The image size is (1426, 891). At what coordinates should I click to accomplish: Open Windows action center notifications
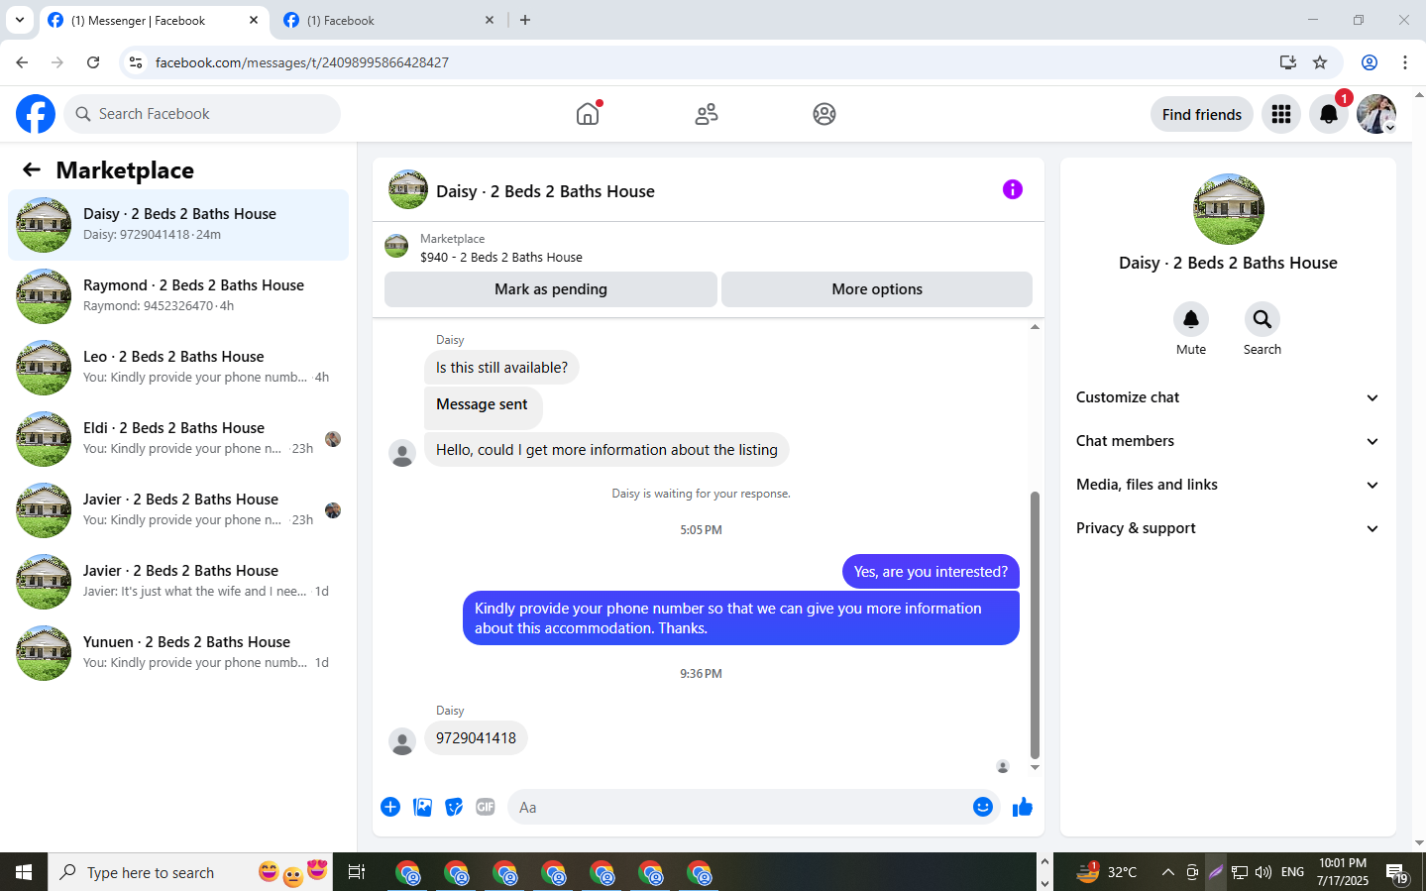click(x=1397, y=873)
